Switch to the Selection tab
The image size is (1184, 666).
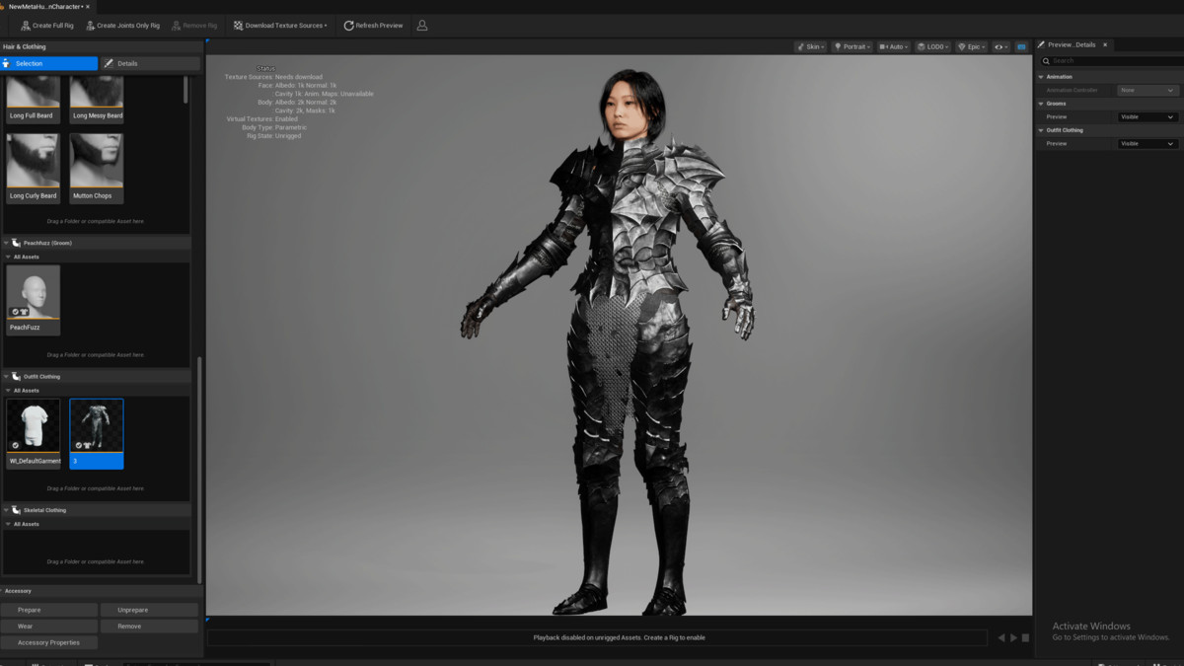tap(49, 63)
